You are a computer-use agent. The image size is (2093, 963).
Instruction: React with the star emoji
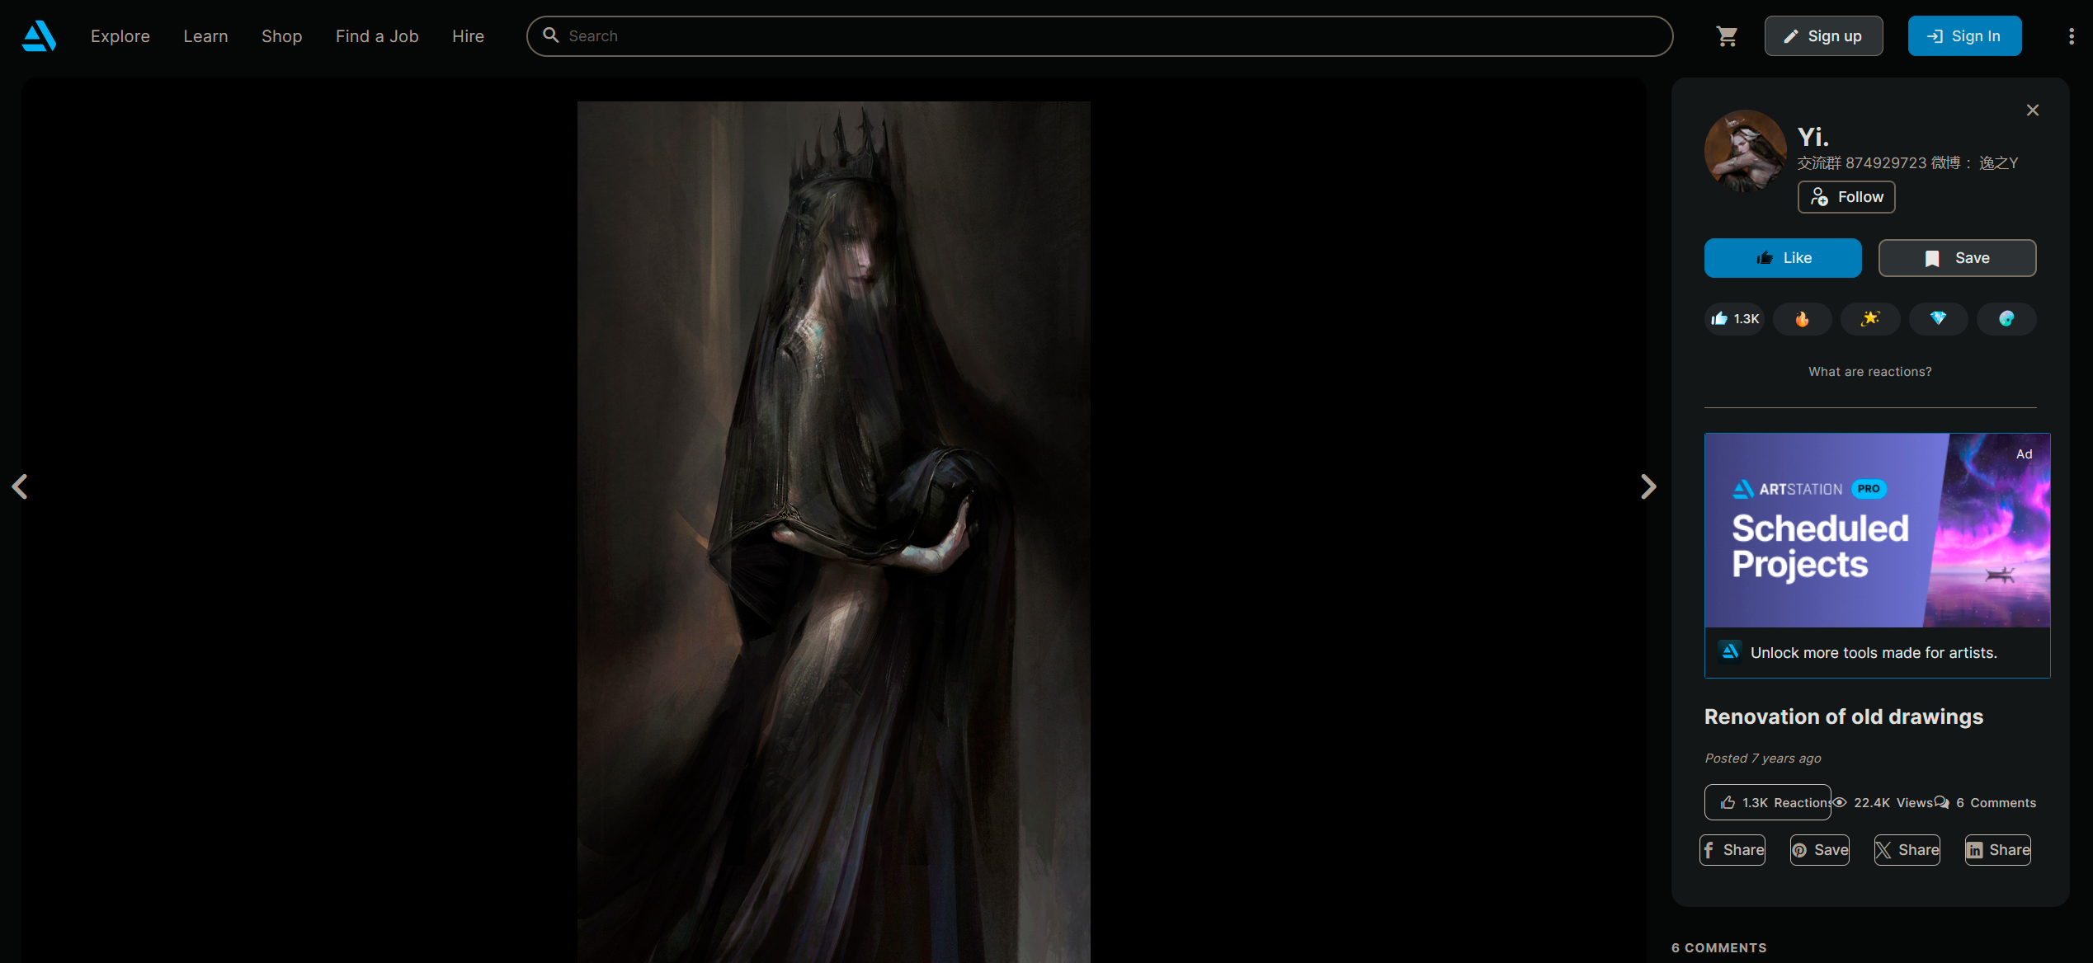(1869, 319)
